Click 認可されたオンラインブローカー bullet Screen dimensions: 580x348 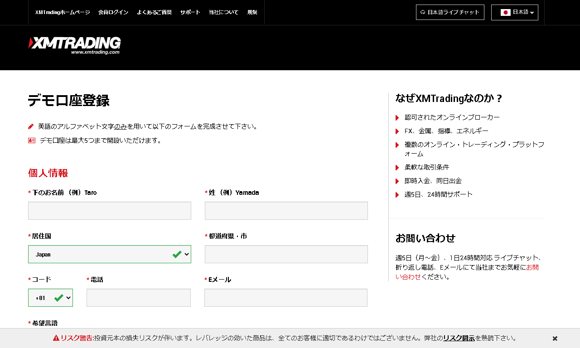tap(452, 117)
